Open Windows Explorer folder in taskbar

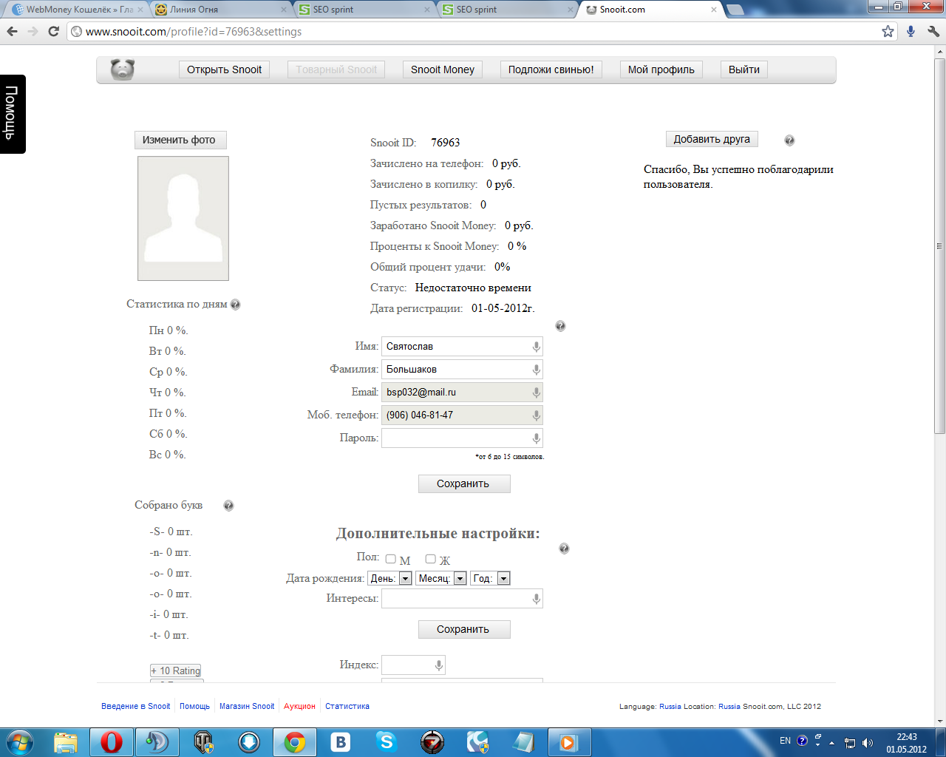click(66, 741)
